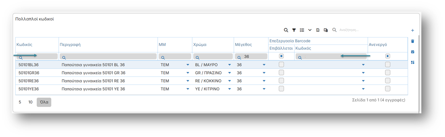Toggle the Ανενεργό filter checkbox in the filter row
This screenshot has width=445, height=137.
[387, 56]
